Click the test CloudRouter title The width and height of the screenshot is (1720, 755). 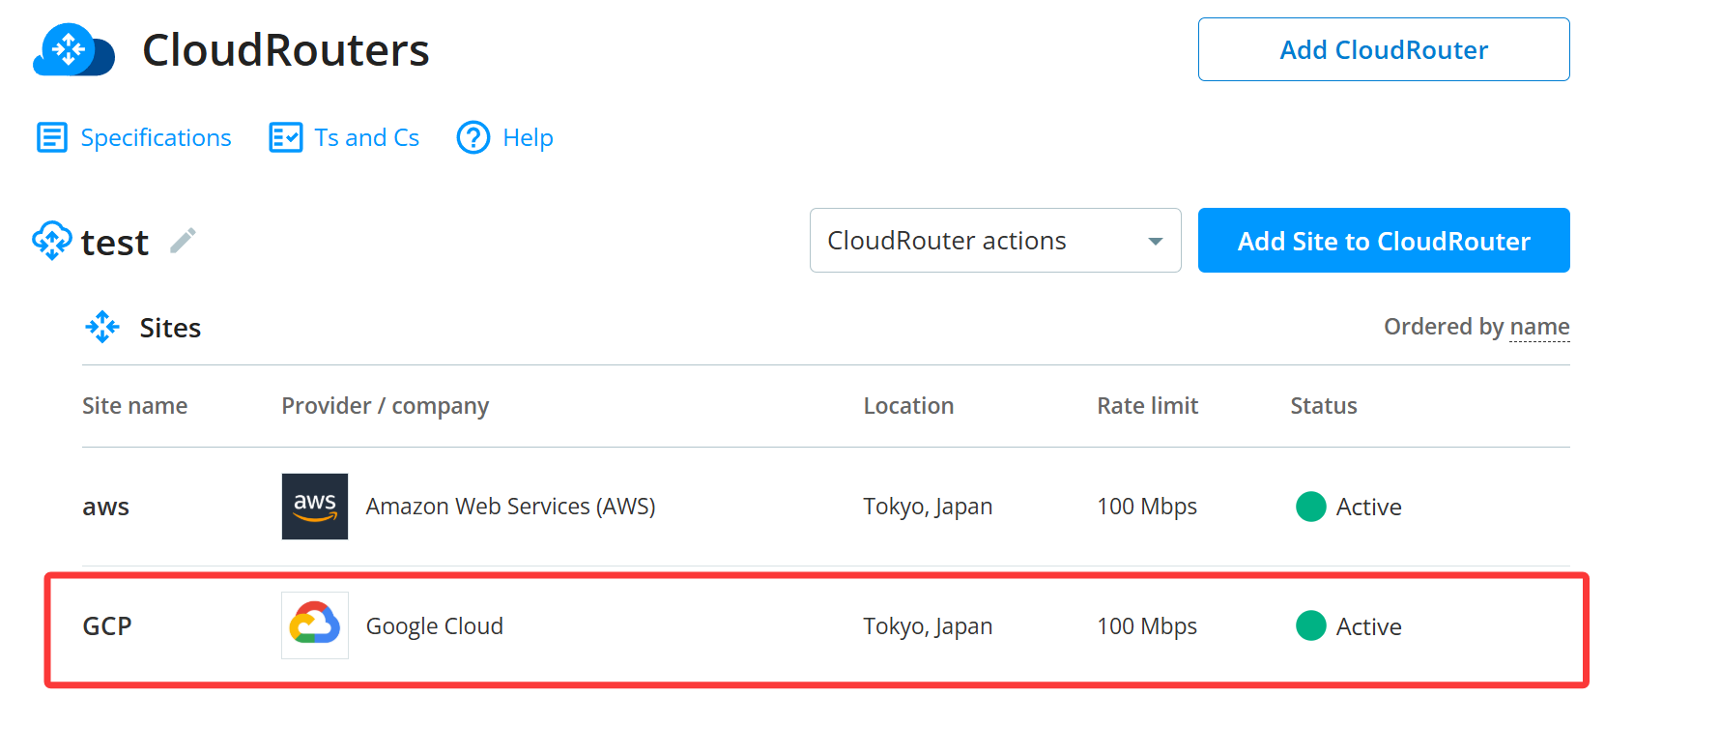tap(115, 242)
